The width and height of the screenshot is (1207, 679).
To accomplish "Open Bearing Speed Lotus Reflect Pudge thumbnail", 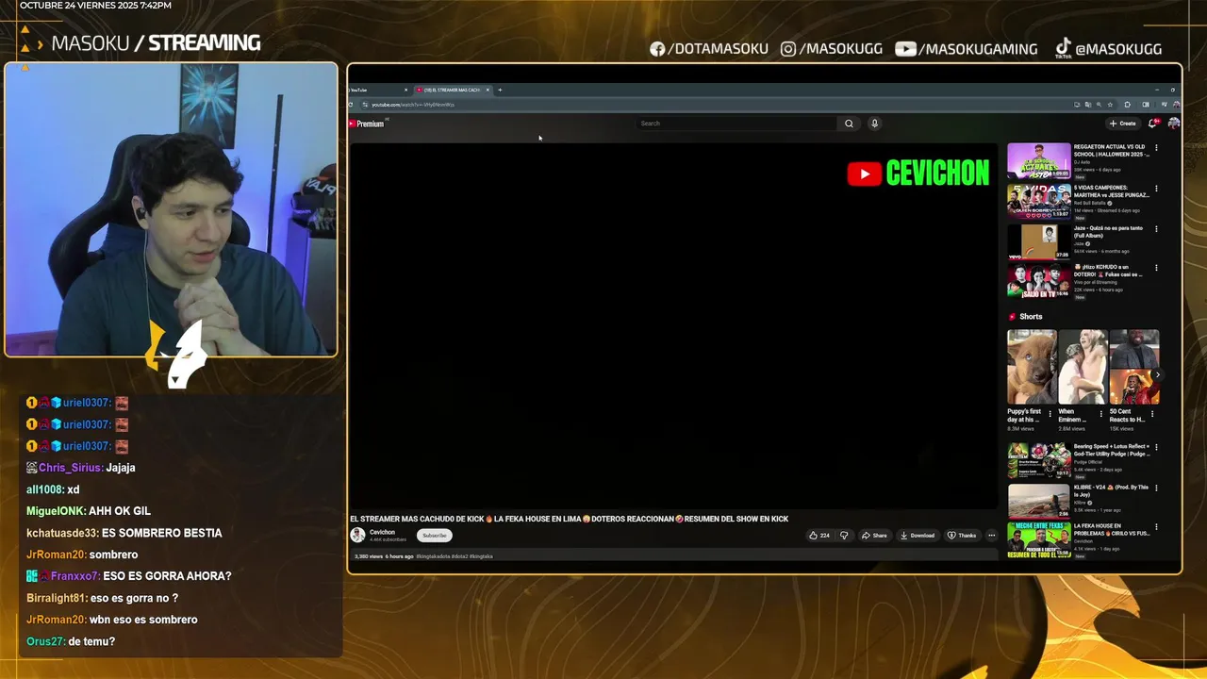I will click(x=1039, y=460).
